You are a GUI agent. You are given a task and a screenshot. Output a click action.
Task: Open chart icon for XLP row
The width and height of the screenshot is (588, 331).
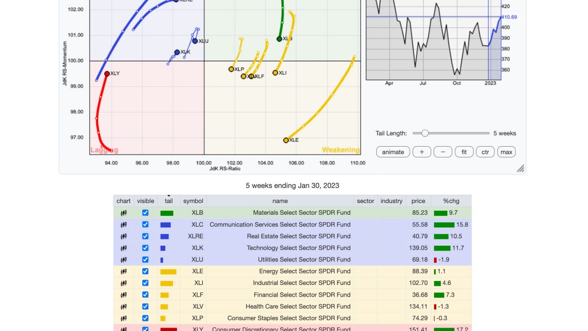(x=123, y=318)
